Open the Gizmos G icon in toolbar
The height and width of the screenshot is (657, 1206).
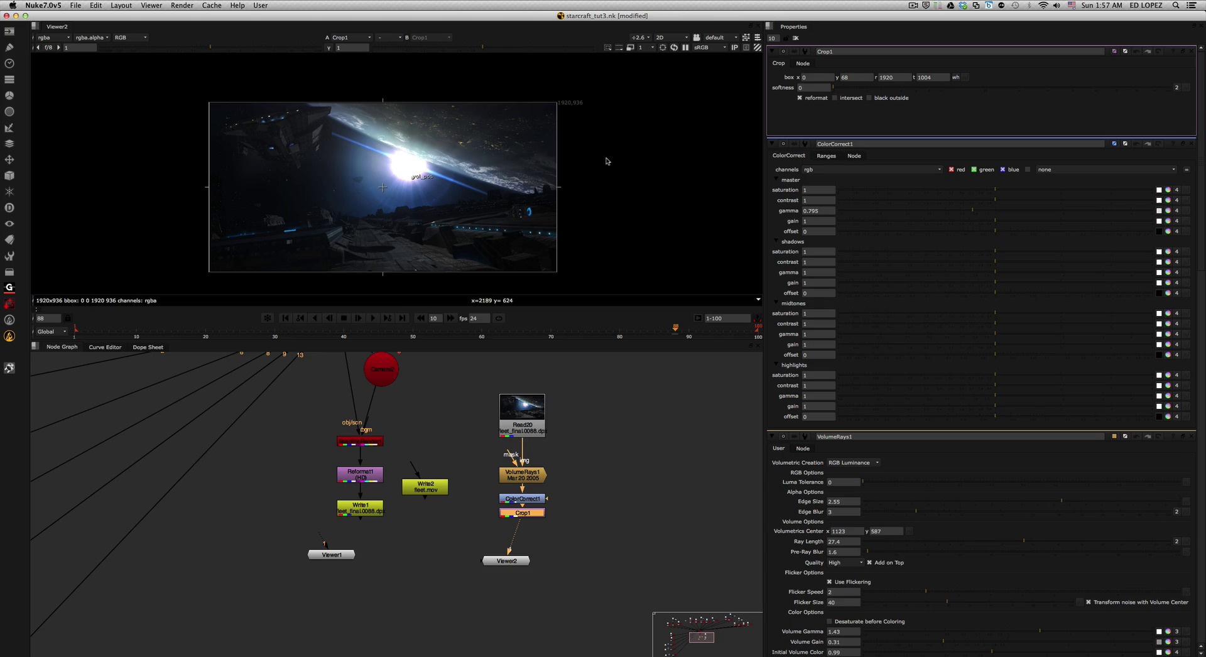point(9,288)
